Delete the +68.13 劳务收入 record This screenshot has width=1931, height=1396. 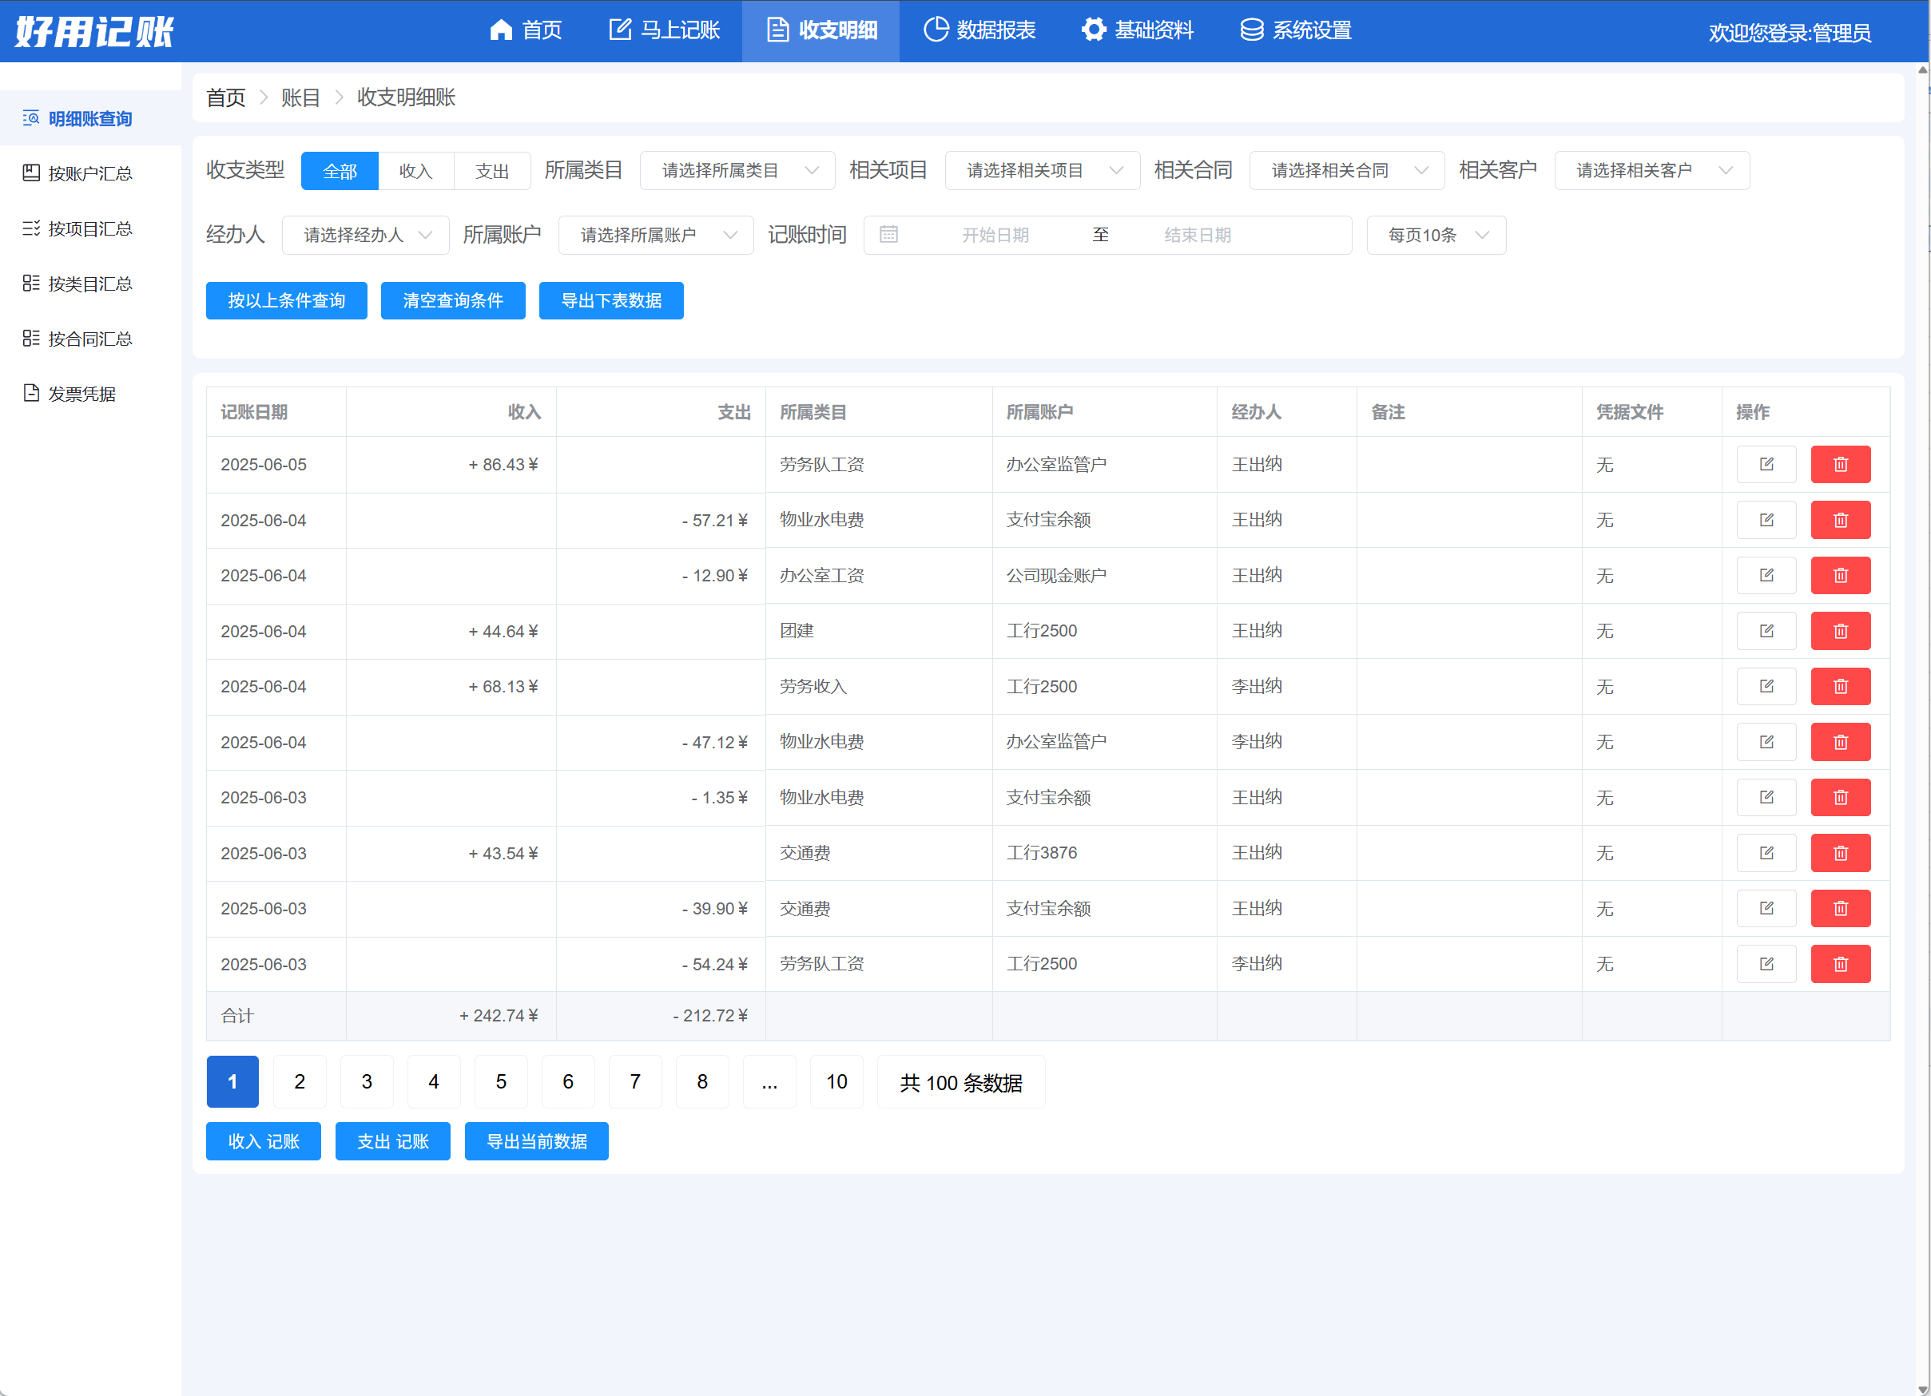point(1840,686)
